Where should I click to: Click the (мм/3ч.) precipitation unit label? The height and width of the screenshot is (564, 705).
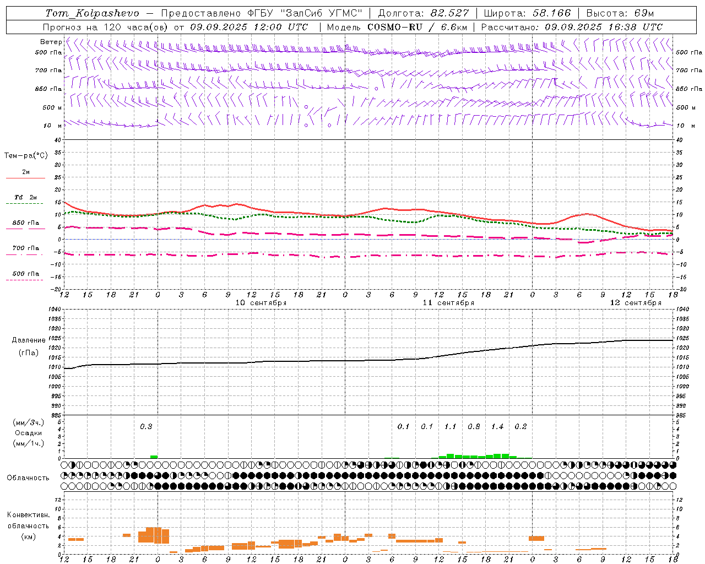pos(29,422)
